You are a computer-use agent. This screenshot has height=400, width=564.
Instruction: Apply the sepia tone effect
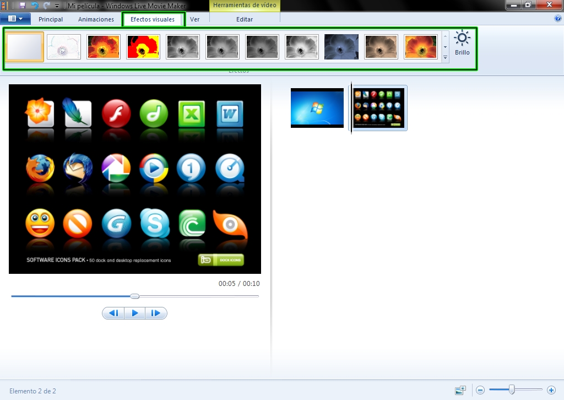381,47
